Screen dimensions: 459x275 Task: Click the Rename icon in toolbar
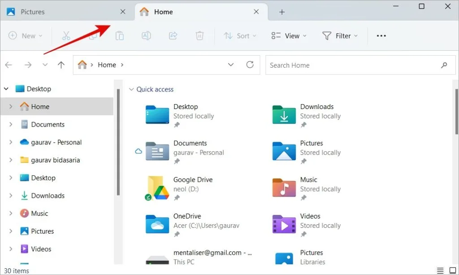tap(146, 36)
